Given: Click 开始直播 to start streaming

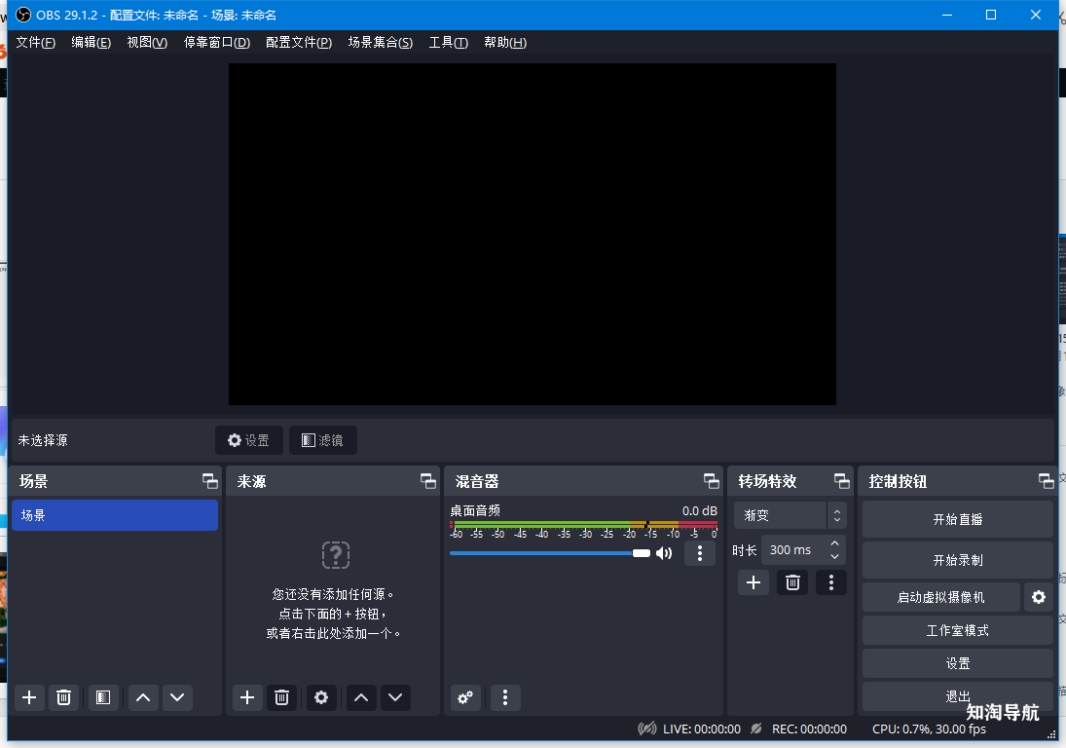Looking at the screenshot, I should point(957,519).
